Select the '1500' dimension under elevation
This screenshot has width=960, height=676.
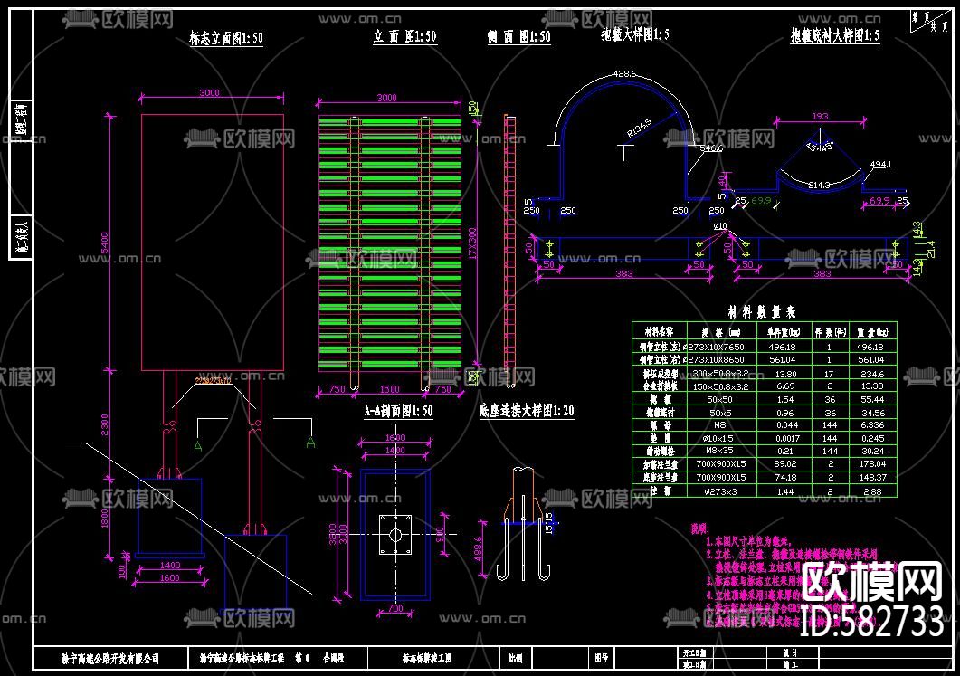[389, 389]
